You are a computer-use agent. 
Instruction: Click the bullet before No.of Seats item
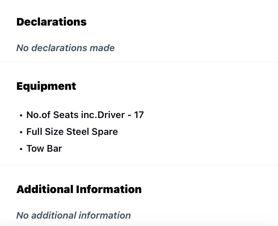coord(21,115)
